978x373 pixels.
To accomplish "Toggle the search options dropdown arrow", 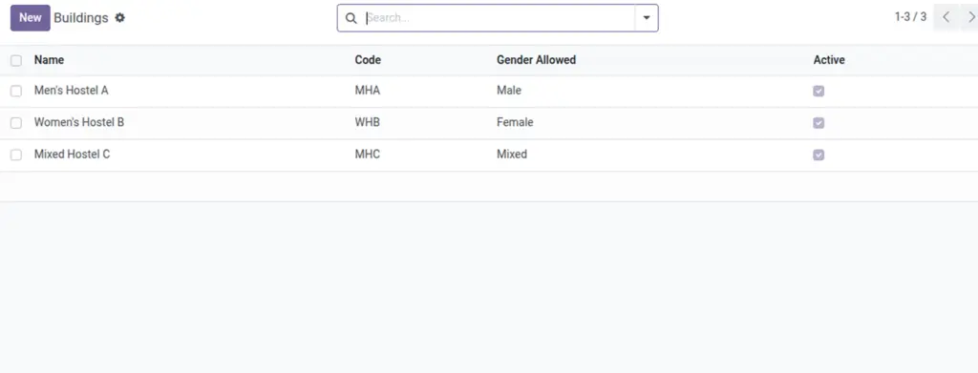I will tap(647, 18).
